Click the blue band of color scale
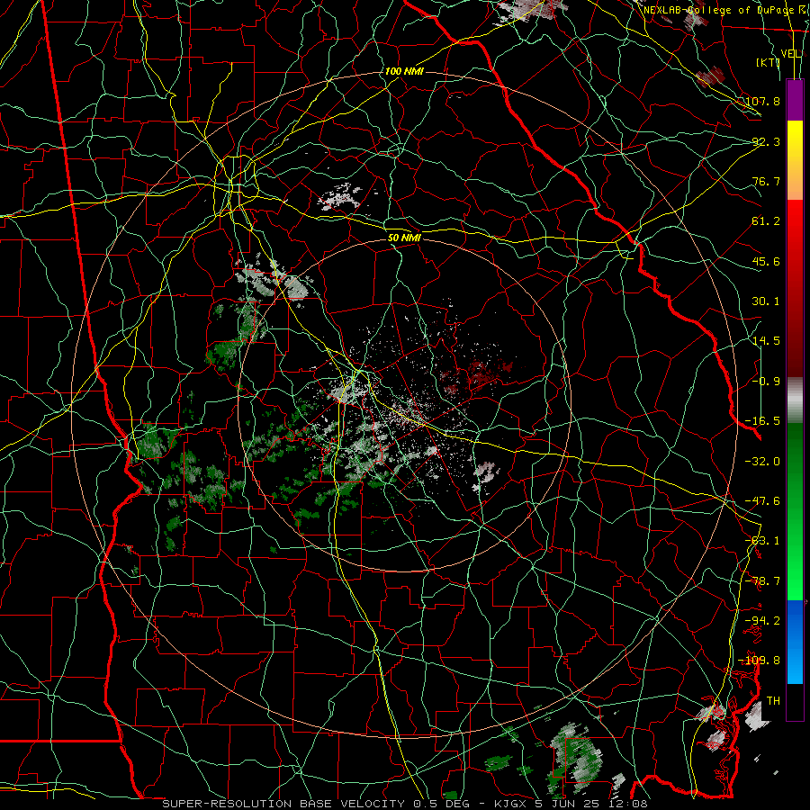This screenshot has width=810, height=810. 795,642
